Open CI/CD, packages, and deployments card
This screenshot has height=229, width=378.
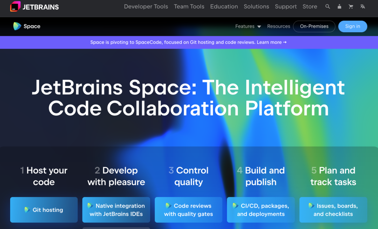[261, 210]
